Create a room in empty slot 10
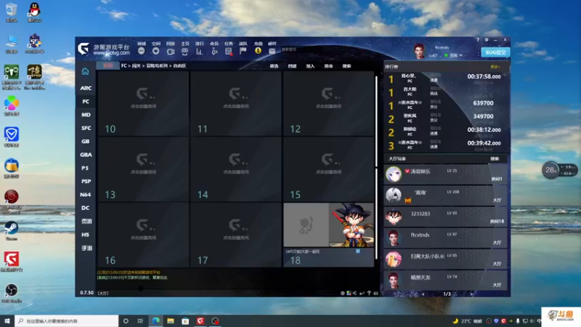 tap(143, 103)
